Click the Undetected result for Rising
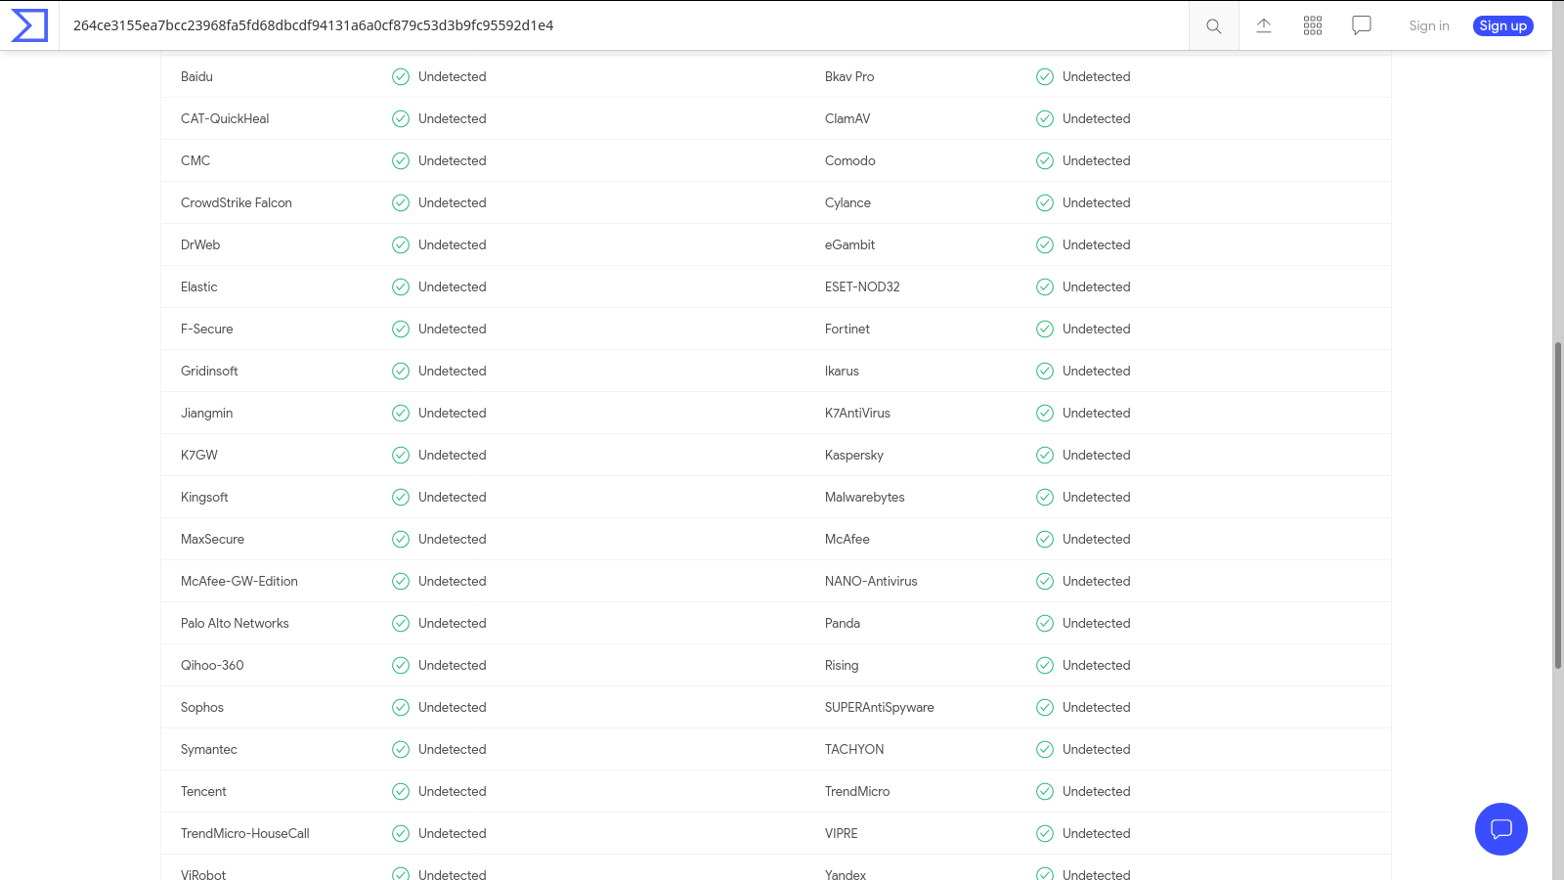 1096,665
